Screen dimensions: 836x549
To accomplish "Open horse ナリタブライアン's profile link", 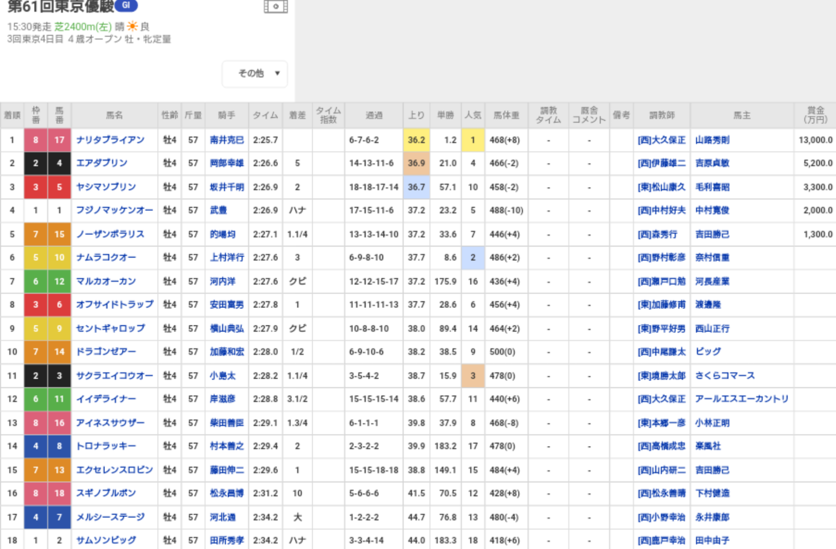I will coord(110,140).
